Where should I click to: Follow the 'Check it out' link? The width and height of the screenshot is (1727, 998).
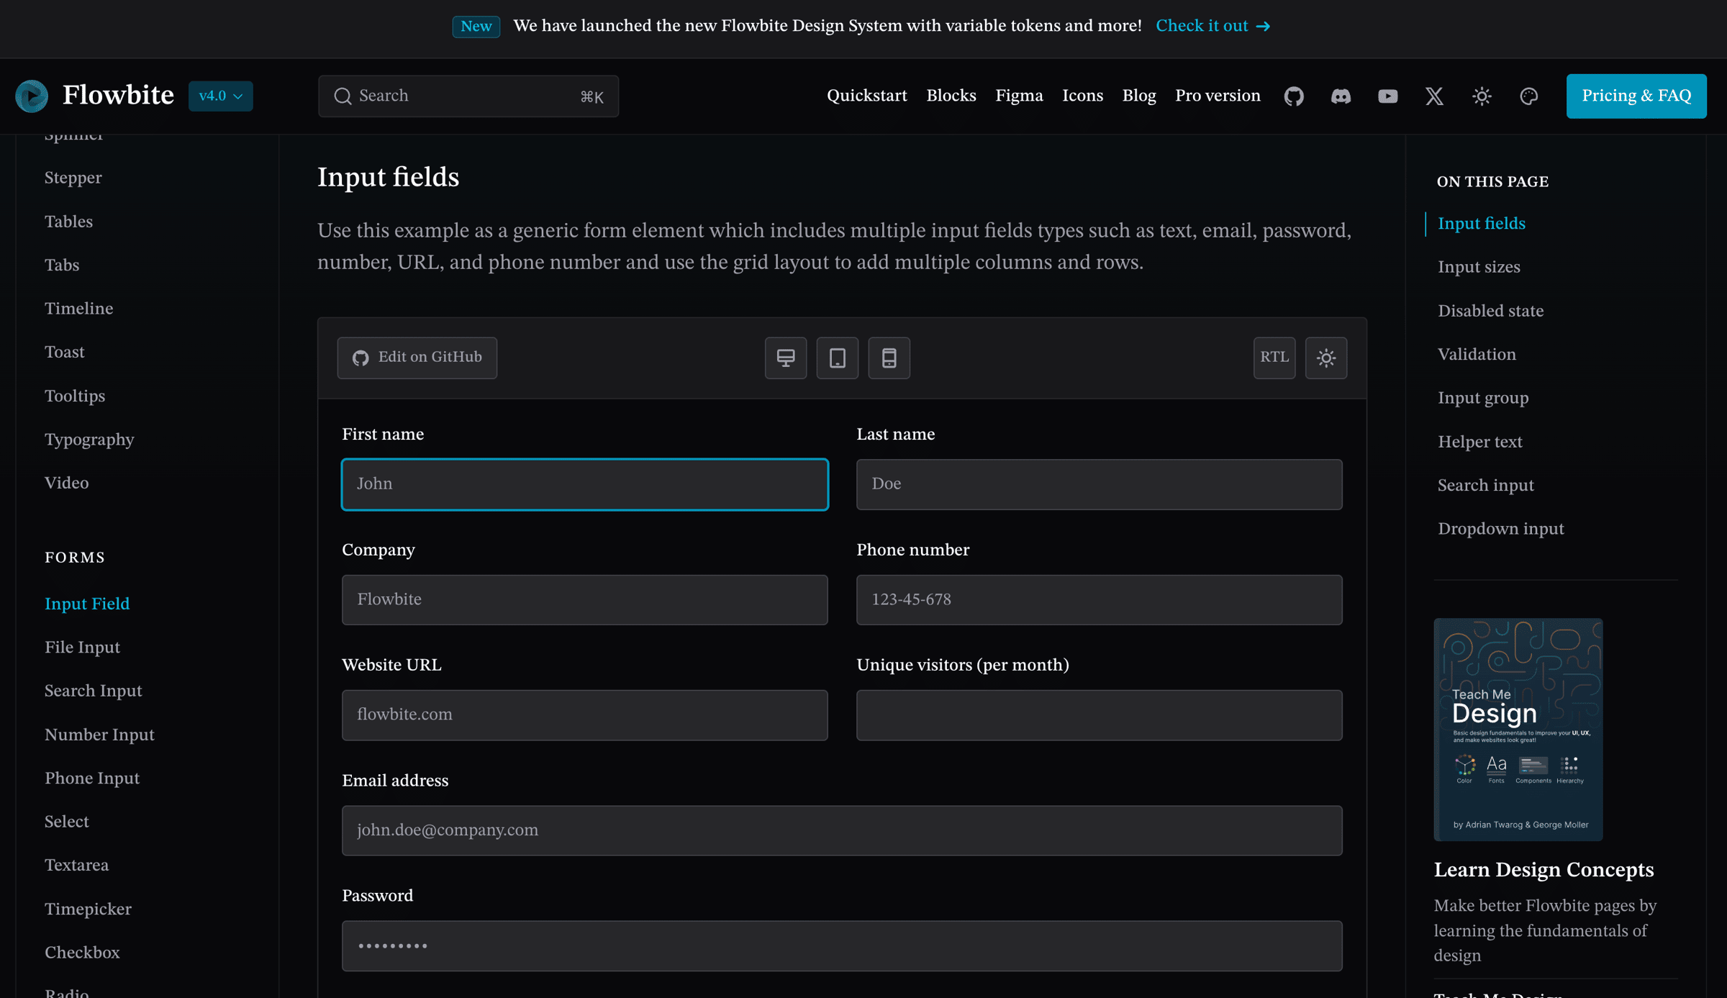[x=1212, y=26]
